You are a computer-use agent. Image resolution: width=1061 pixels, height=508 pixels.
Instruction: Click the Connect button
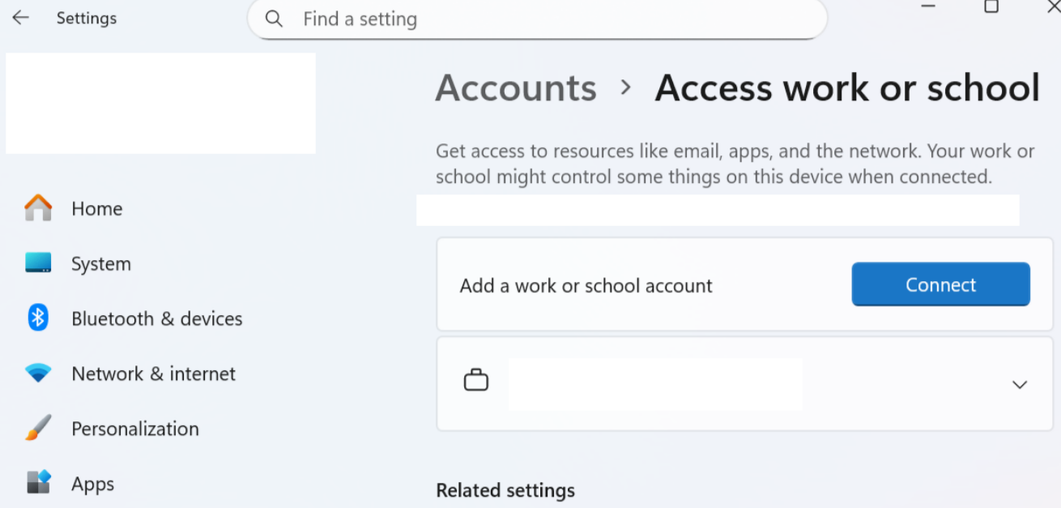[x=940, y=284]
